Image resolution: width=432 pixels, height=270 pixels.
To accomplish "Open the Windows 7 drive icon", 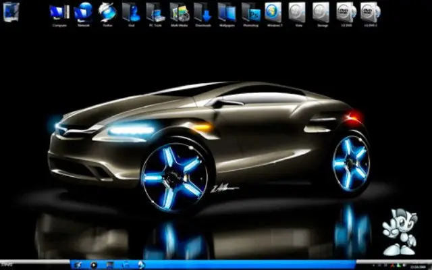I will click(275, 14).
